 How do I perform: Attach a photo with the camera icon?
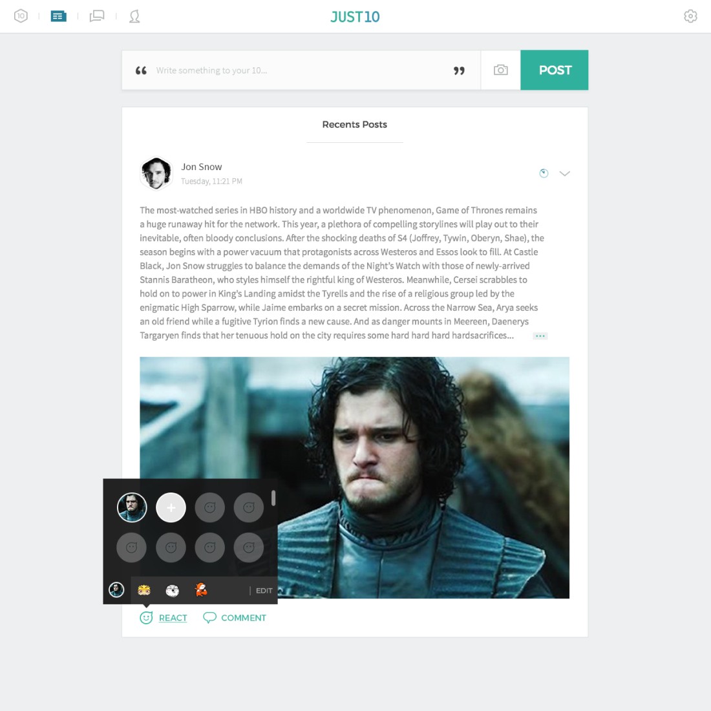(500, 70)
